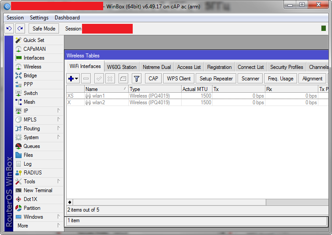The width and height of the screenshot is (332, 235).
Task: Click the horizontal scrollbar track in the table
Action: click(x=297, y=202)
